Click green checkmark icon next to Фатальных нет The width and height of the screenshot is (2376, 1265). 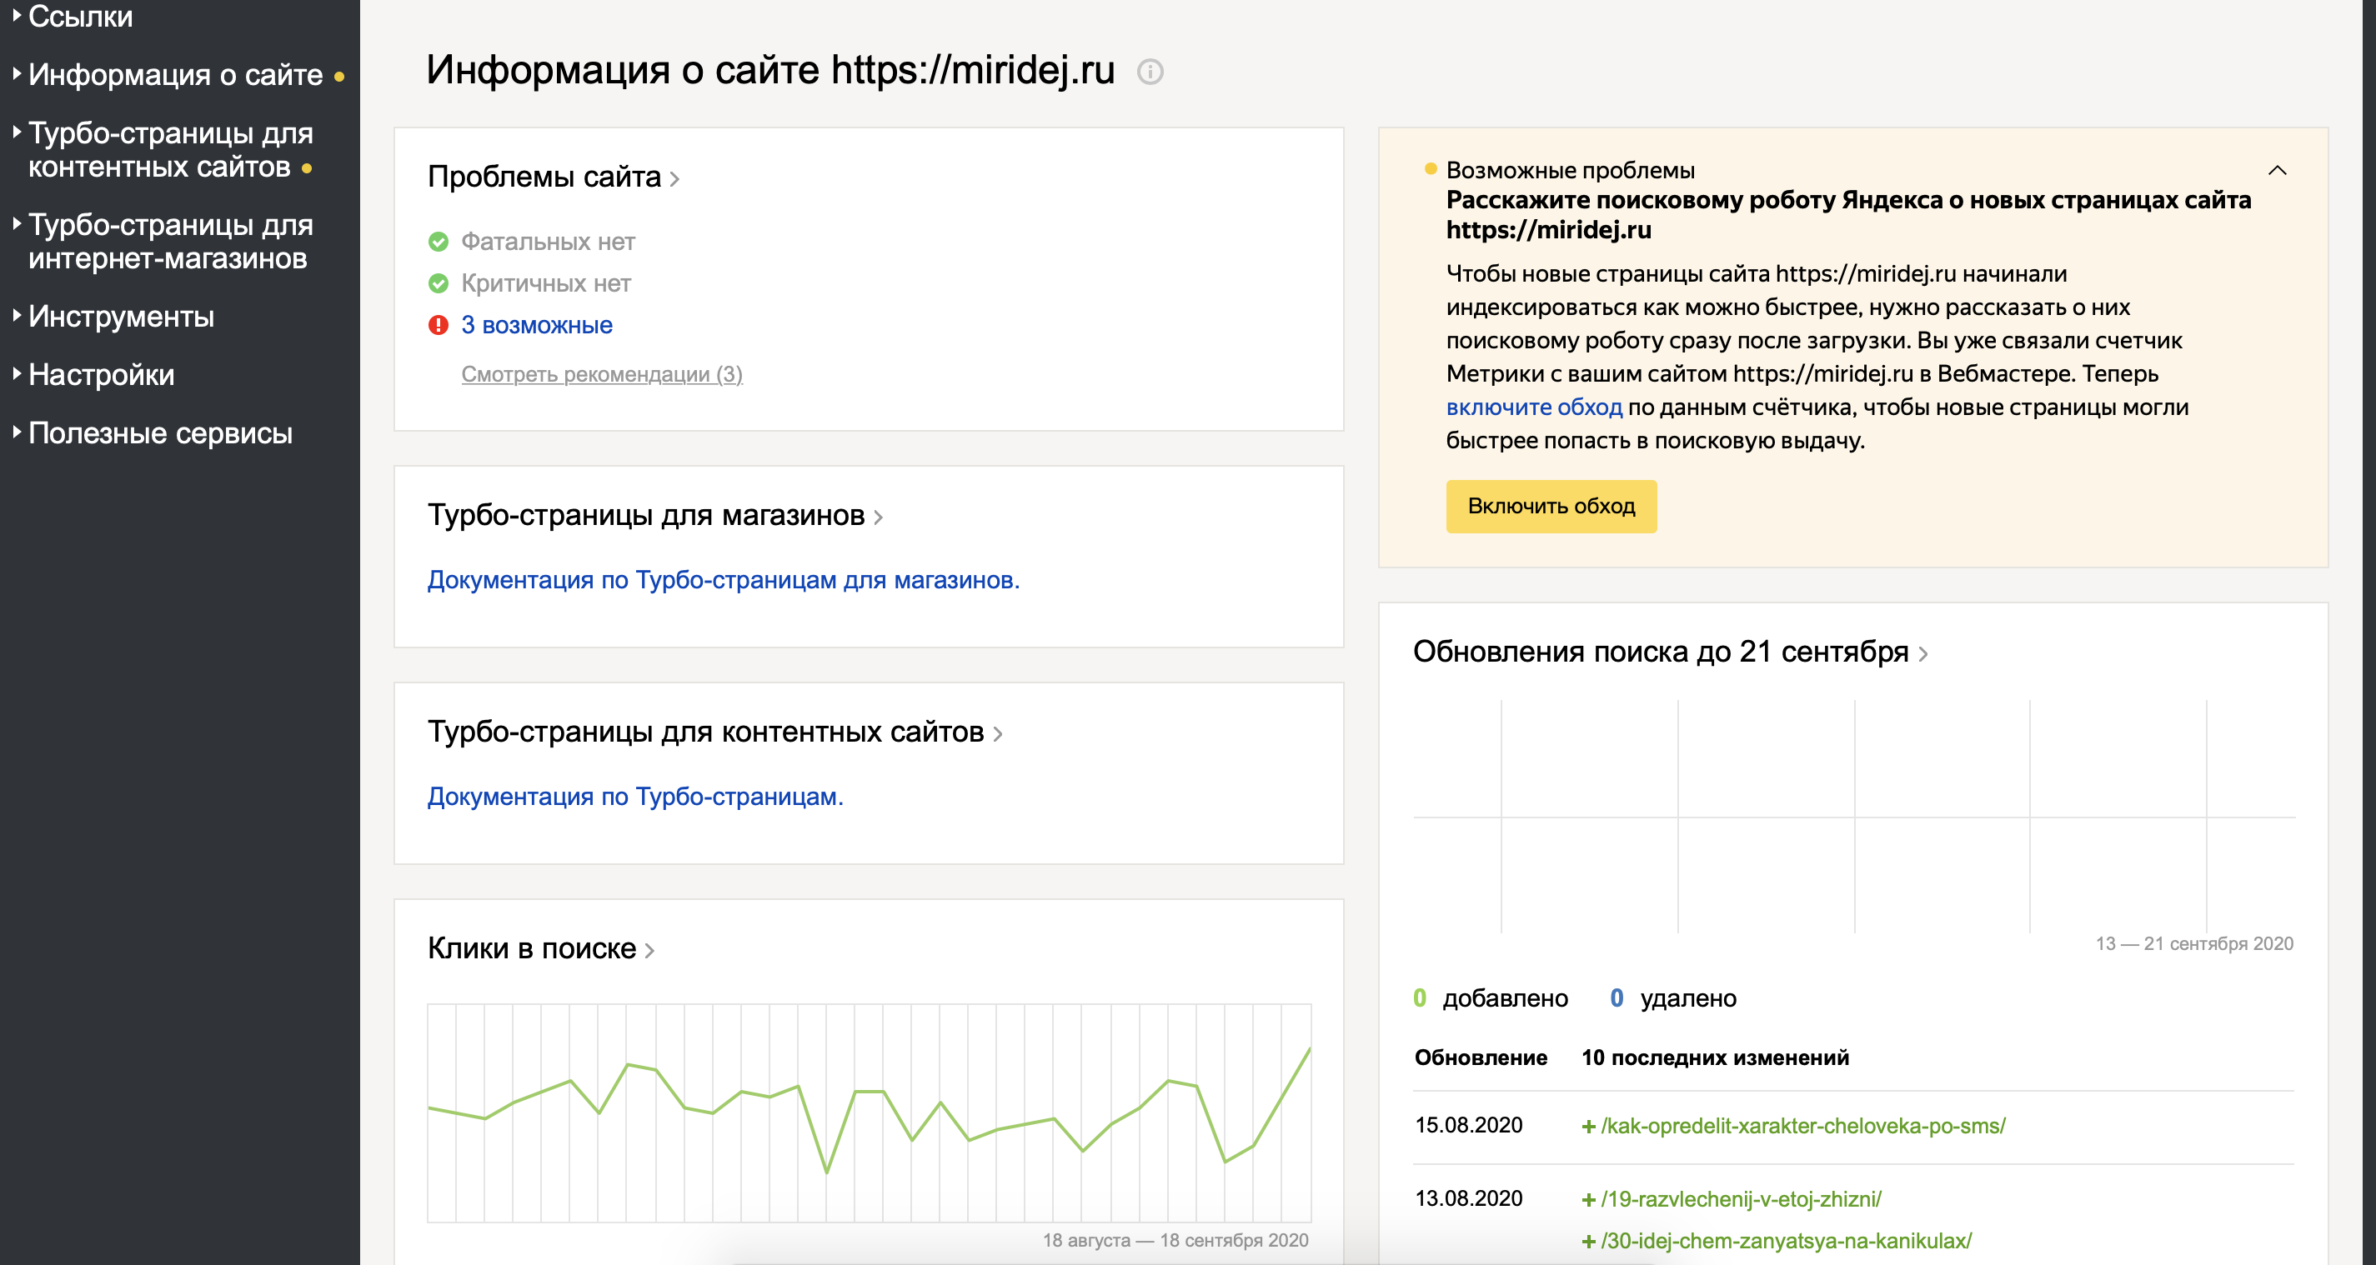(x=439, y=242)
